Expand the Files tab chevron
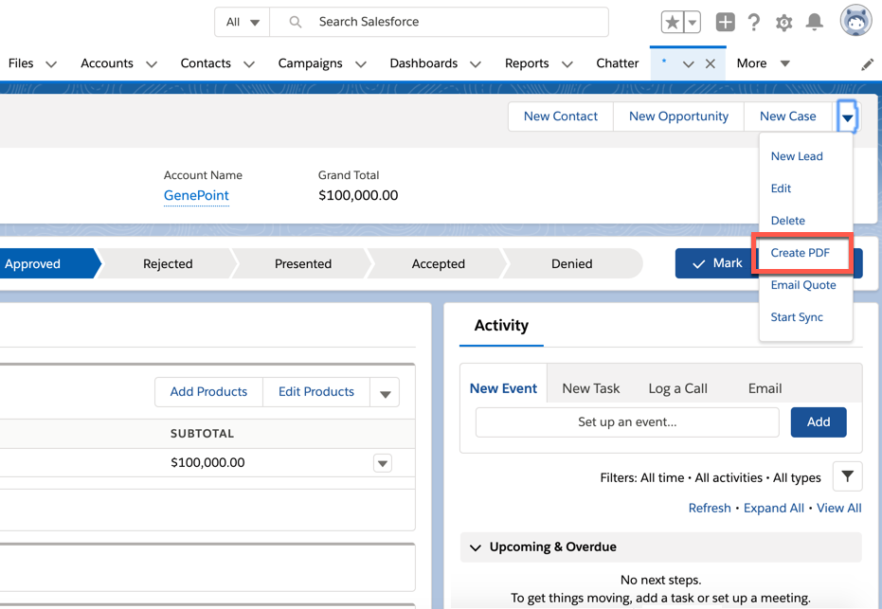The image size is (882, 609). pyautogui.click(x=51, y=64)
